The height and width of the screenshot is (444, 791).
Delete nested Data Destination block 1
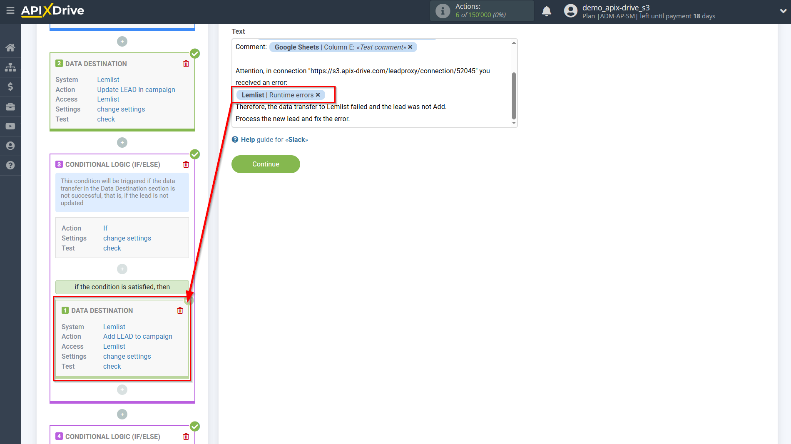tap(180, 310)
